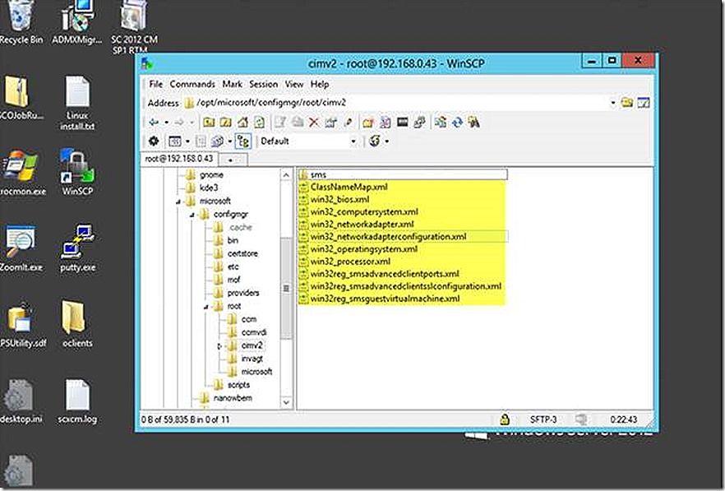This screenshot has width=725, height=491.
Task: Select the invagt folder in tree
Action: pos(252,359)
